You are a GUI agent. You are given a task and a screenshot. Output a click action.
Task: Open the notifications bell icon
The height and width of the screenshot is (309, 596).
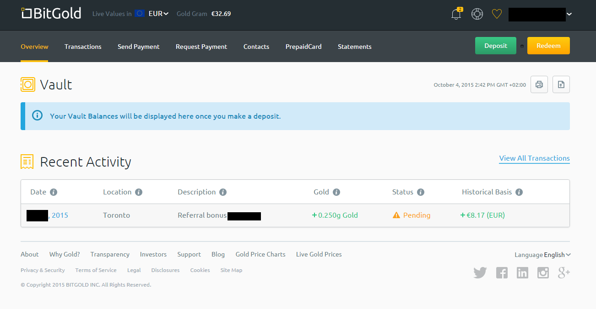coord(456,14)
